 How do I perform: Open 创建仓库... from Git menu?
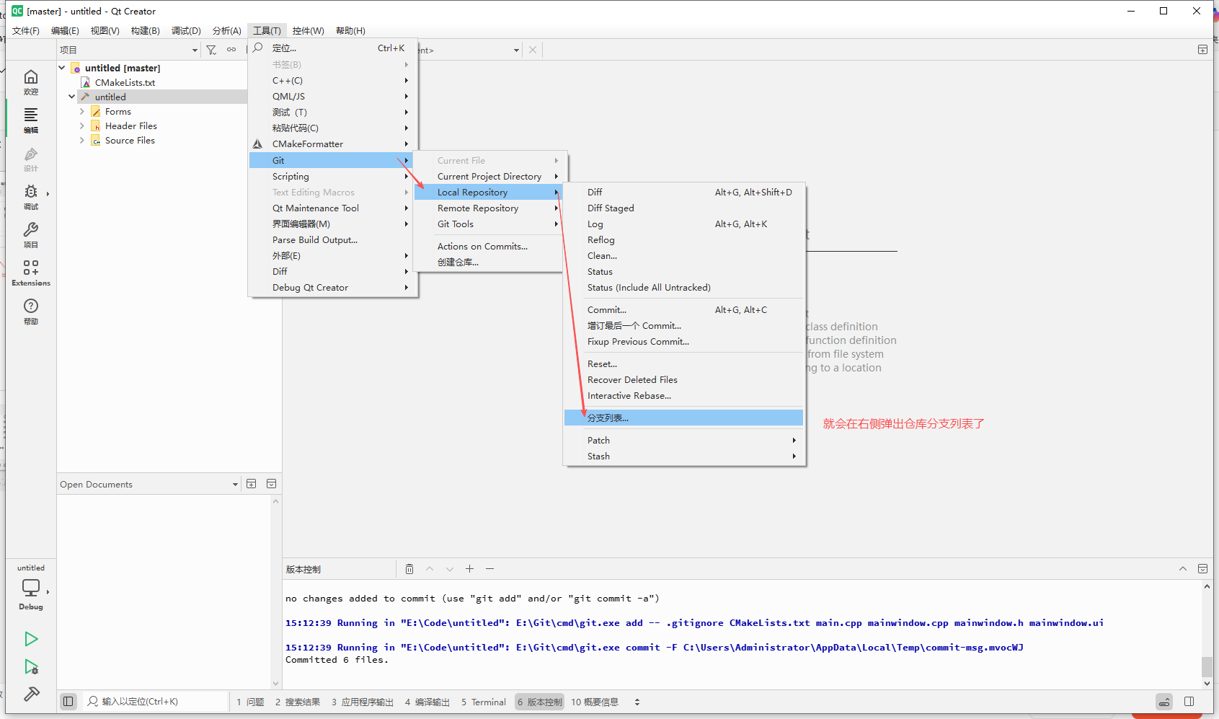coord(489,262)
